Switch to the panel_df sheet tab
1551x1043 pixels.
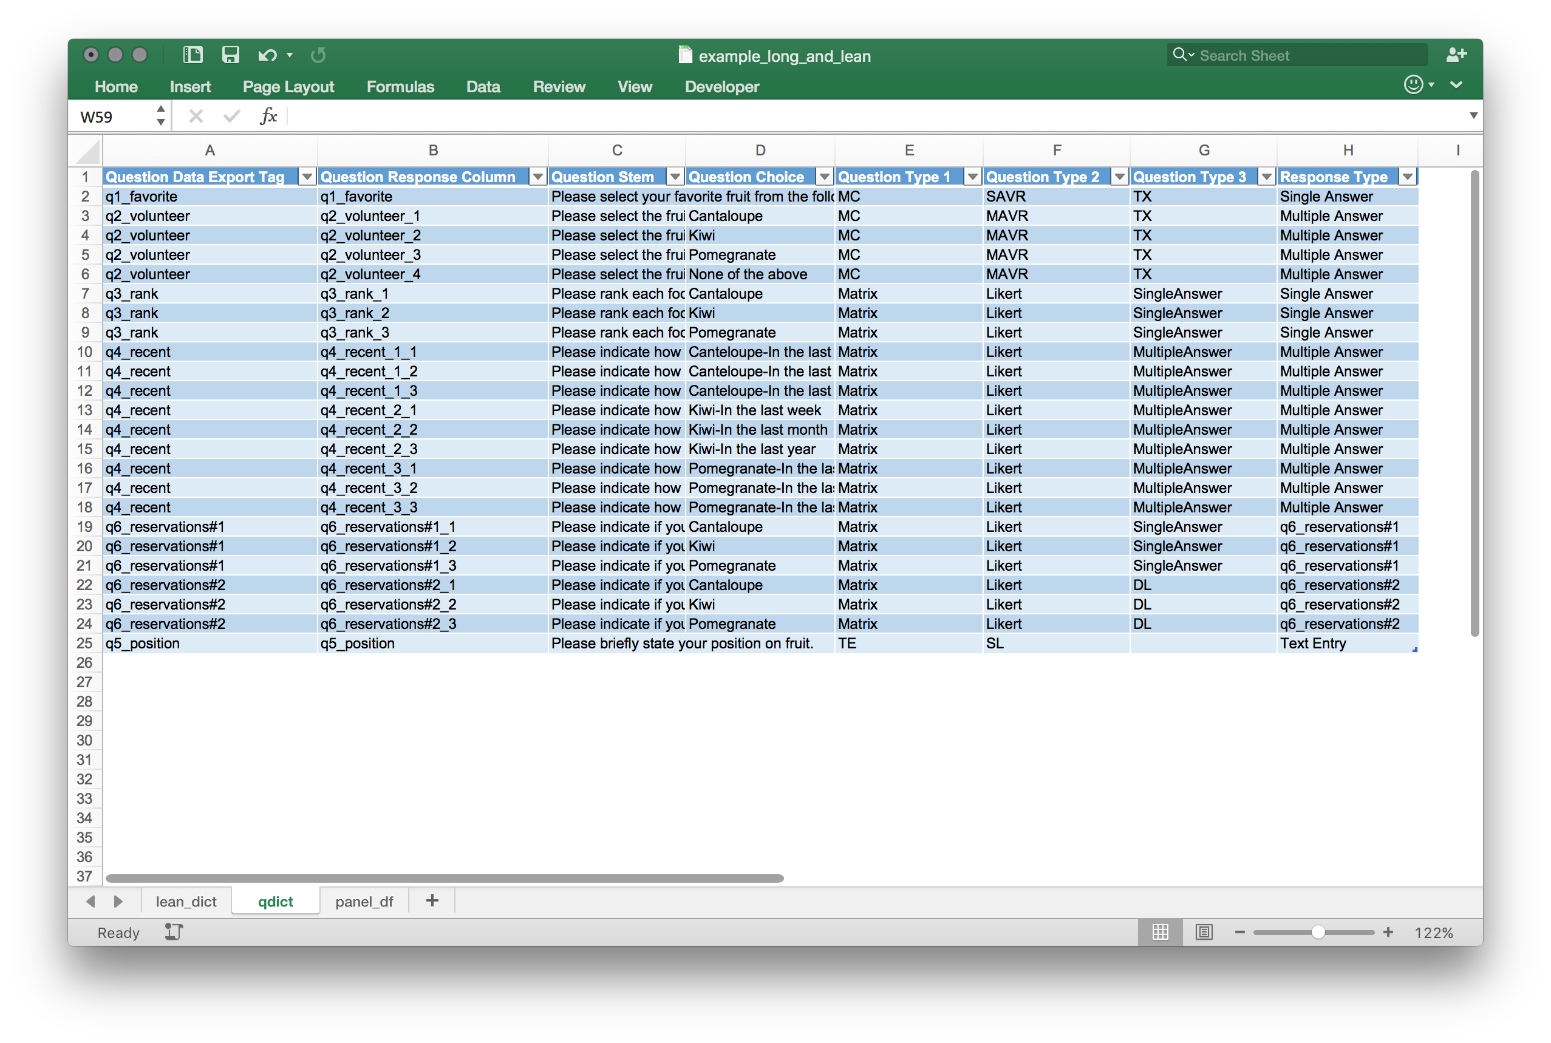click(364, 902)
